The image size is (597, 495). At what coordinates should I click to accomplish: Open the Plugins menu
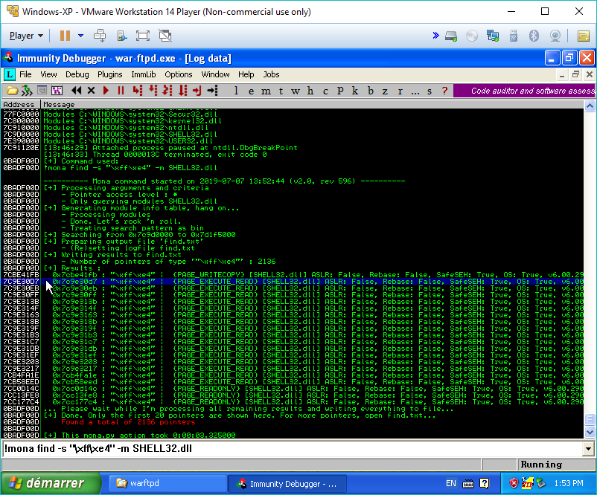tap(110, 74)
